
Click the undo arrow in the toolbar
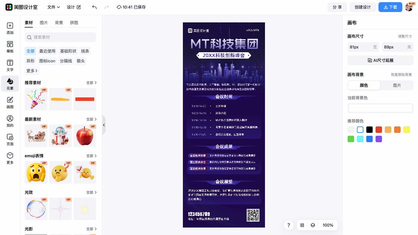(x=94, y=7)
